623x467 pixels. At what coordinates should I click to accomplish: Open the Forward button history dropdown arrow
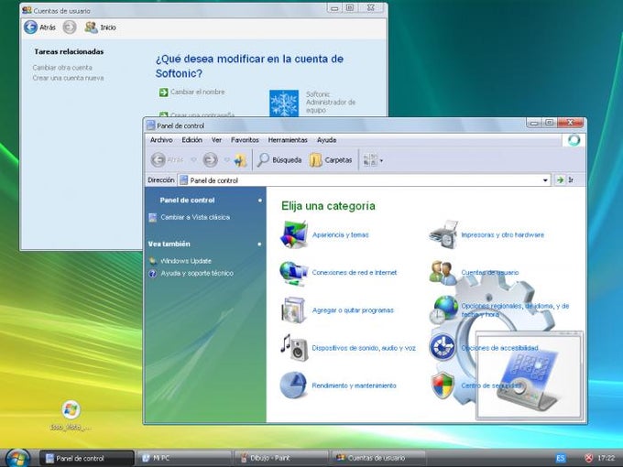point(226,160)
